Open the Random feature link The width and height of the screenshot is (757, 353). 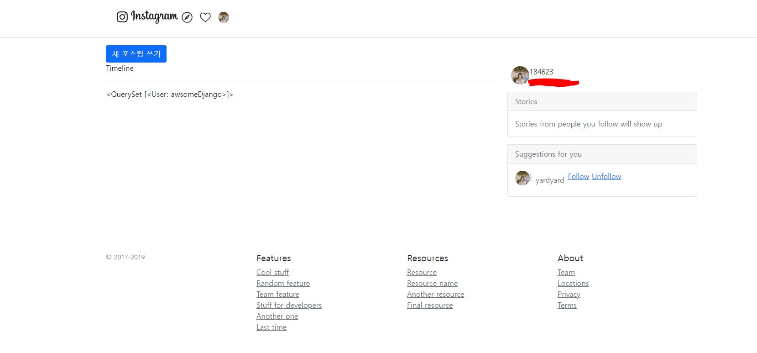[283, 283]
